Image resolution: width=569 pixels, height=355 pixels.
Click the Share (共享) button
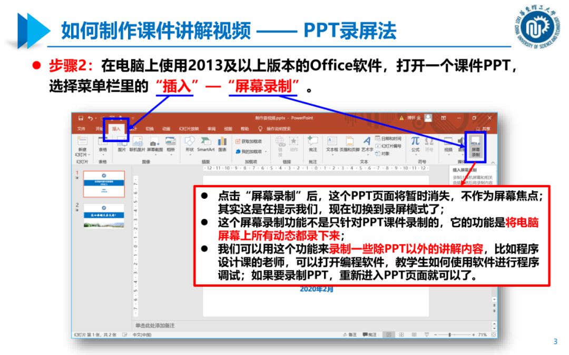(x=483, y=129)
